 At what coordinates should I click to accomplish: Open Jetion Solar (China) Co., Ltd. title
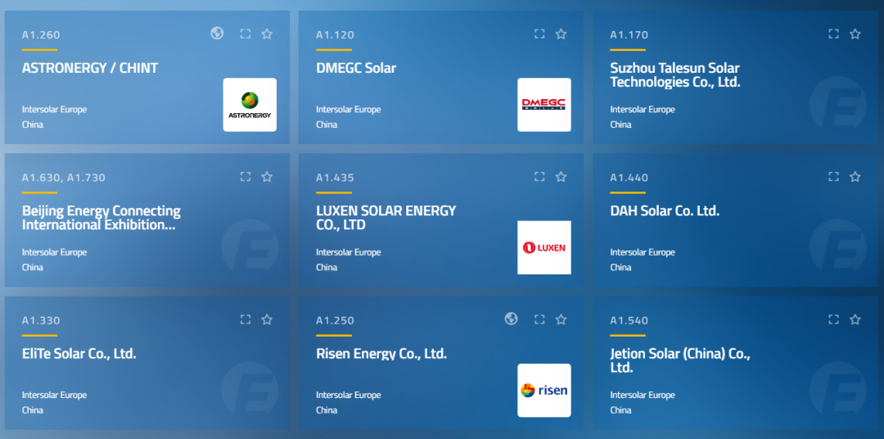[680, 360]
